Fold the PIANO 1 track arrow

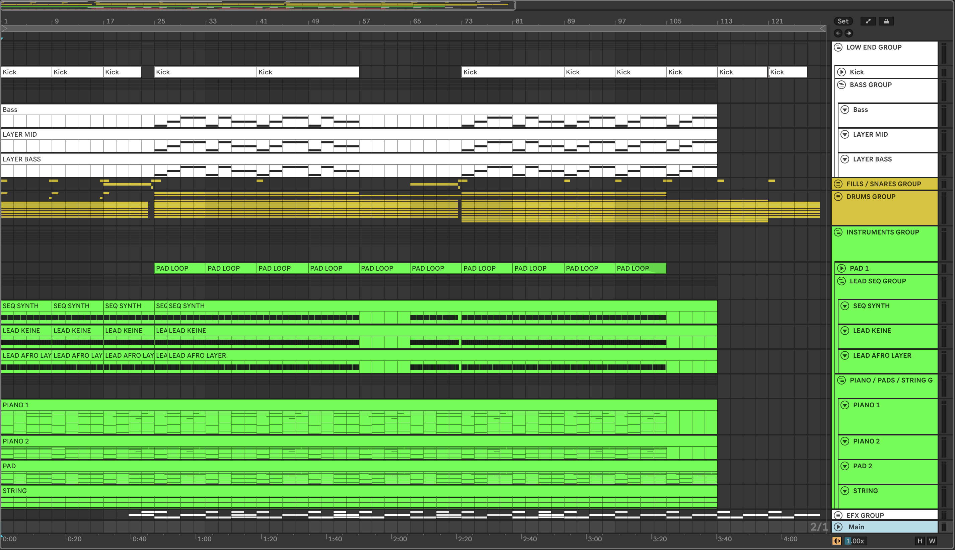(x=845, y=405)
